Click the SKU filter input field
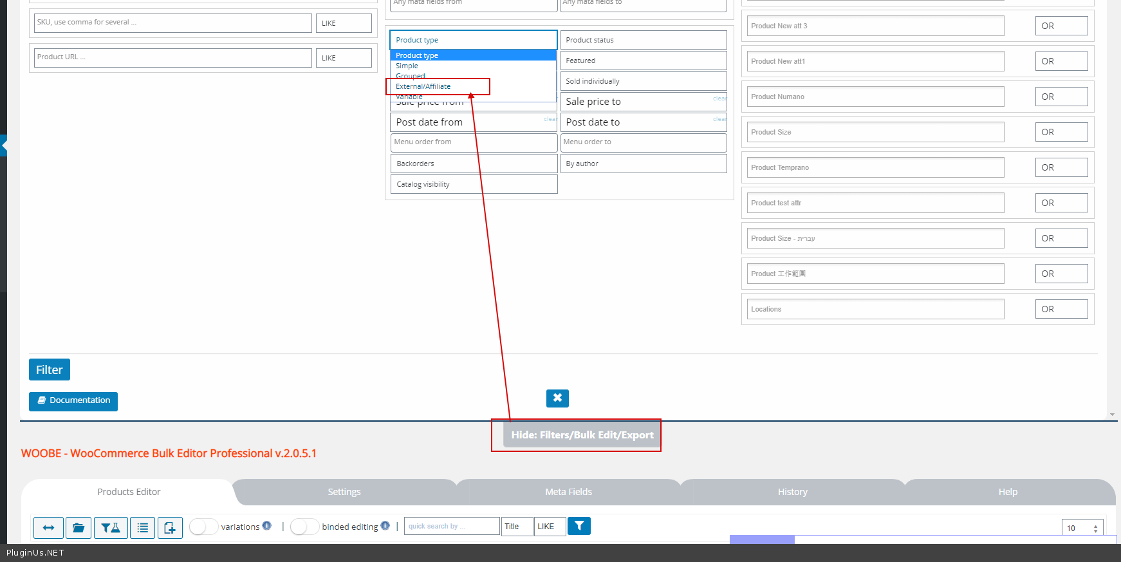1121x562 pixels. click(x=172, y=23)
